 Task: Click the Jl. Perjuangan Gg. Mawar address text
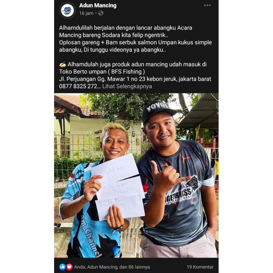135,79
